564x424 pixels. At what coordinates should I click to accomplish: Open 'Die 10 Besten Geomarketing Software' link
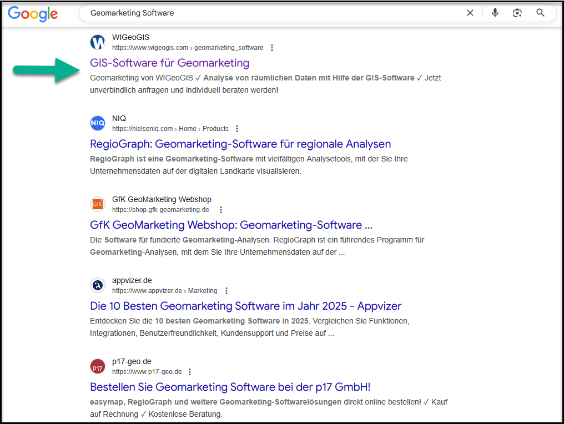tap(245, 306)
